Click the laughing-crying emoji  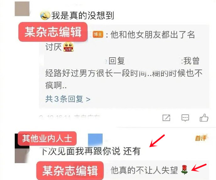(x=45, y=15)
